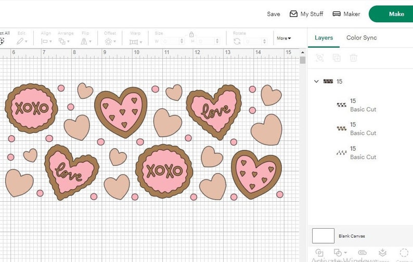
Task: Click the width W input field
Action: 170,41
